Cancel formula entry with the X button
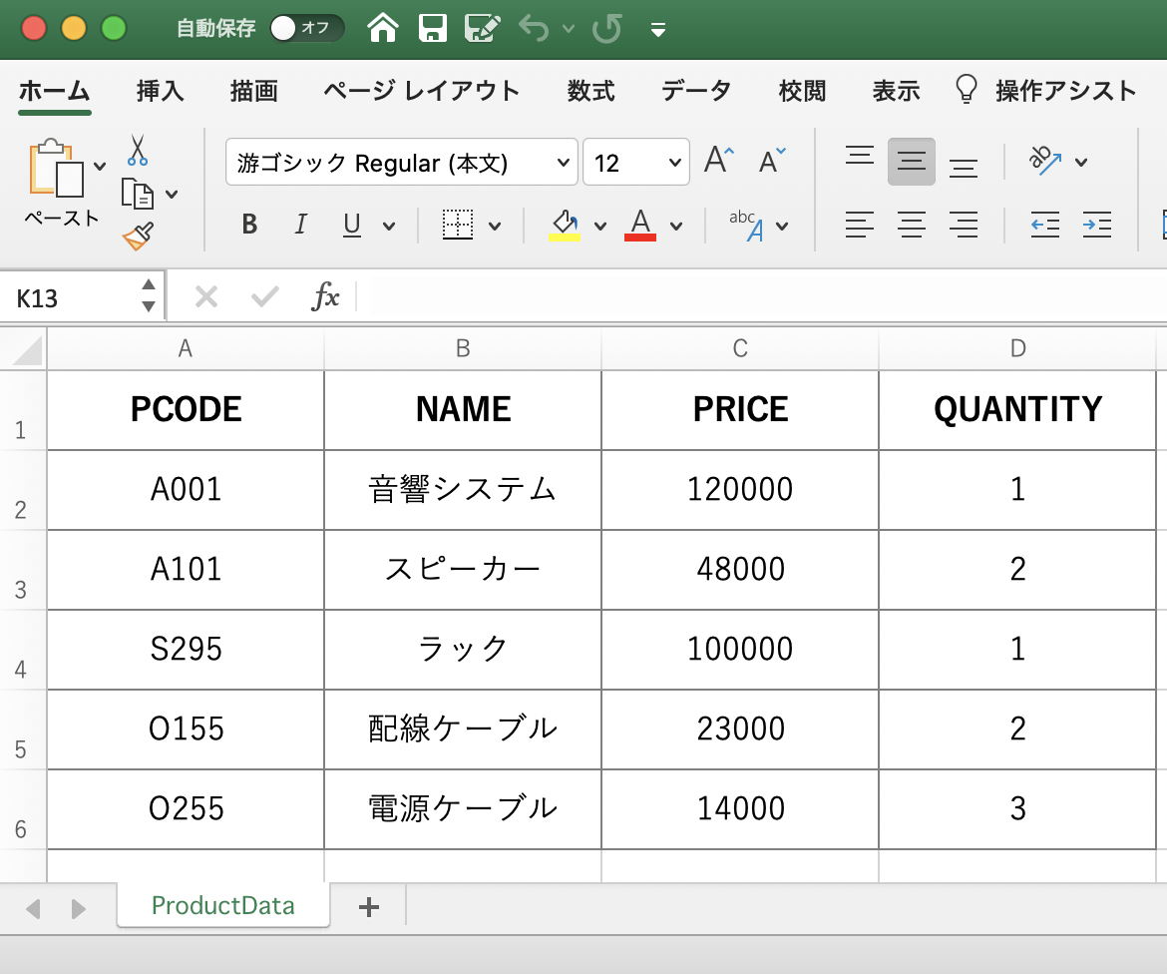Image resolution: width=1167 pixels, height=974 pixels. (206, 297)
